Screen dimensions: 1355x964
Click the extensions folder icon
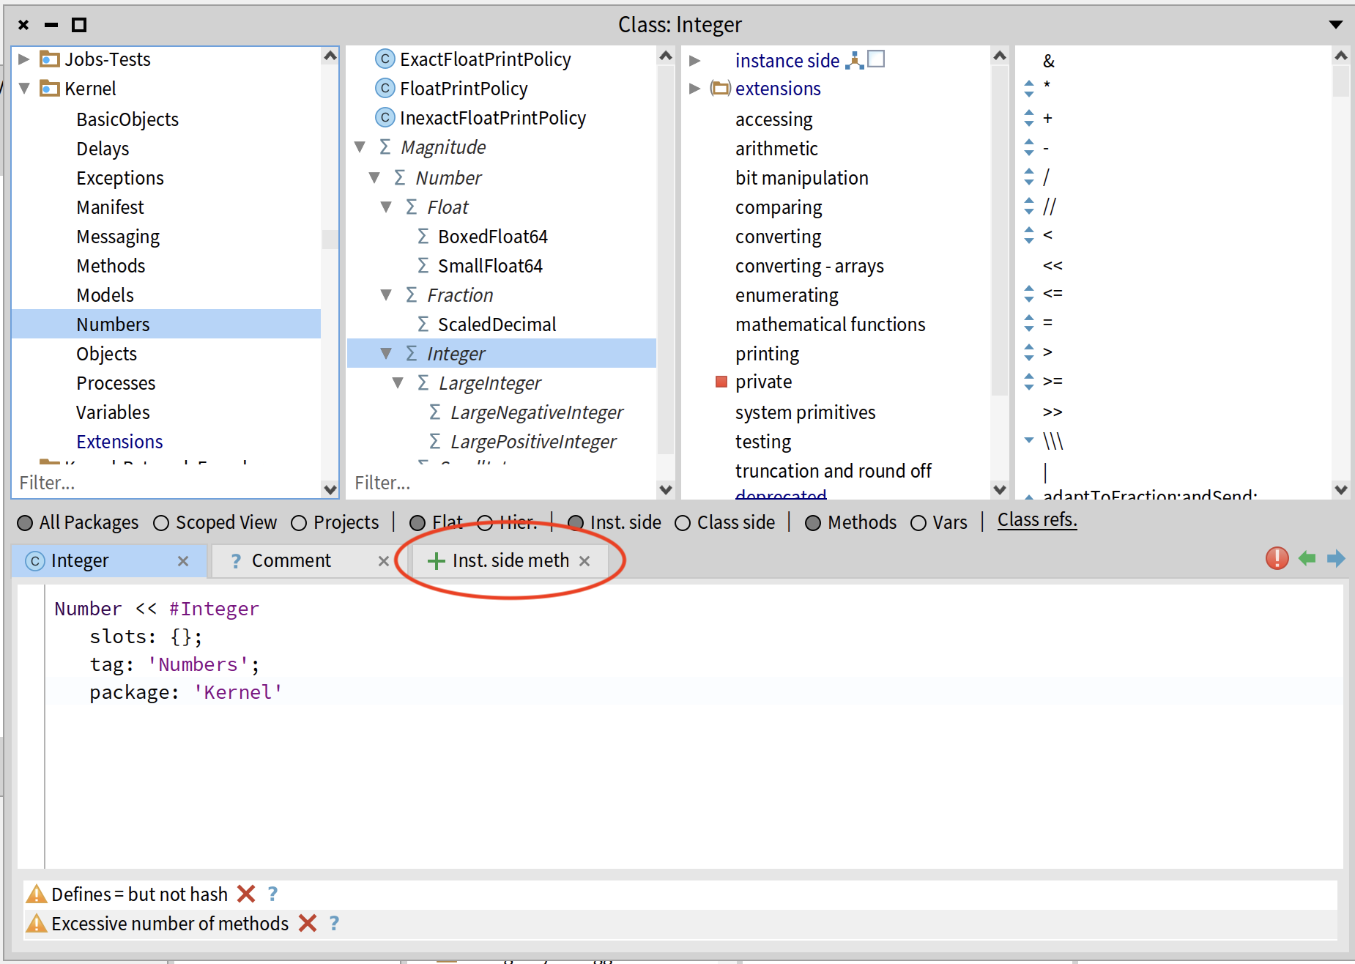tap(721, 89)
